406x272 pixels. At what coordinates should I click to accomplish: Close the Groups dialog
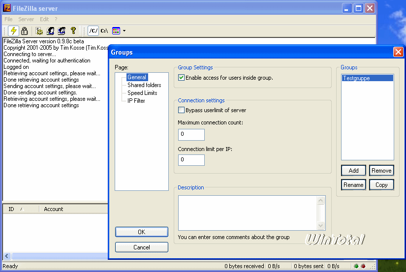(398, 52)
